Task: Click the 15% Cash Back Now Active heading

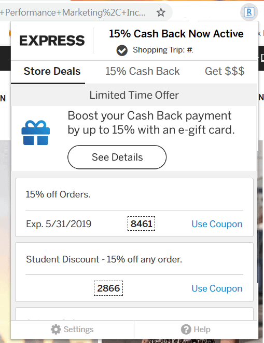Action: point(176,34)
